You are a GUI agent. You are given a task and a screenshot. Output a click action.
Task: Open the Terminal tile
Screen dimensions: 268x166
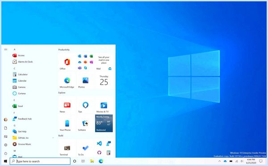(x=67, y=148)
